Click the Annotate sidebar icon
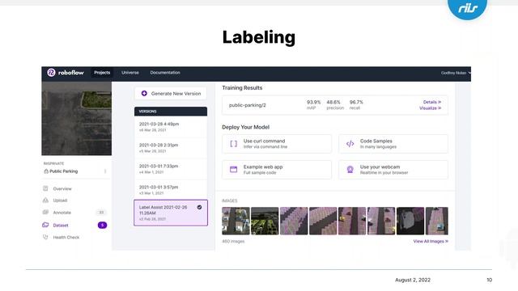Viewport: 518px width, 291px height. pos(45,212)
